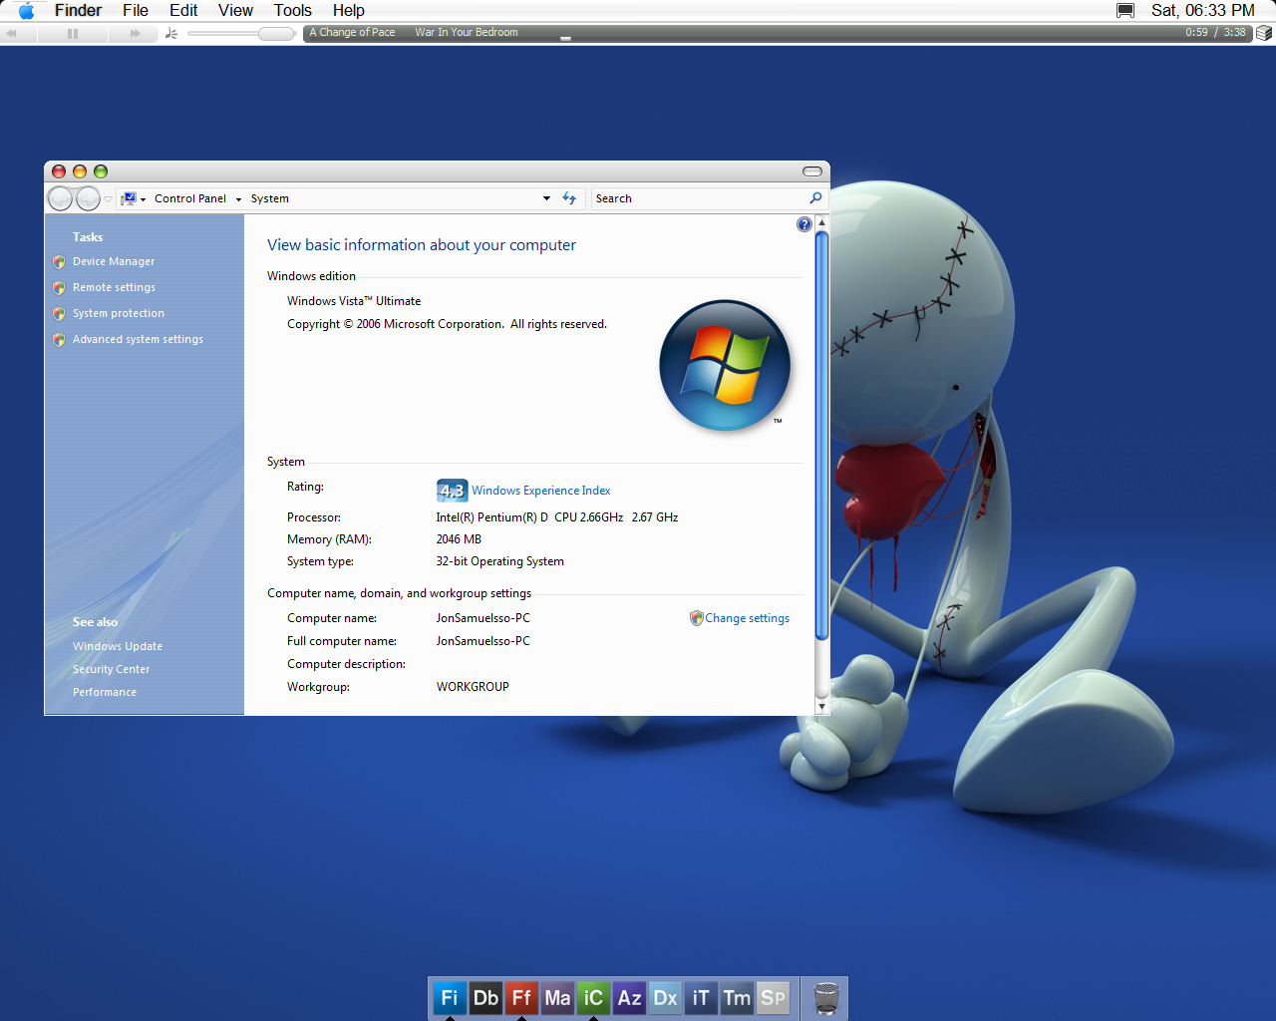Open Remote settings task

114,287
